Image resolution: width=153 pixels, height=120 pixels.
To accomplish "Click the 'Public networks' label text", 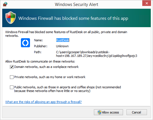I will 68,89.
